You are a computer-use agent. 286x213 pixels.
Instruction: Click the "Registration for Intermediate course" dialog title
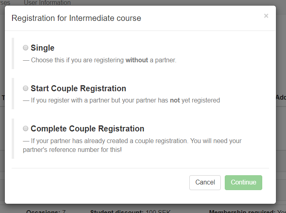click(x=76, y=18)
